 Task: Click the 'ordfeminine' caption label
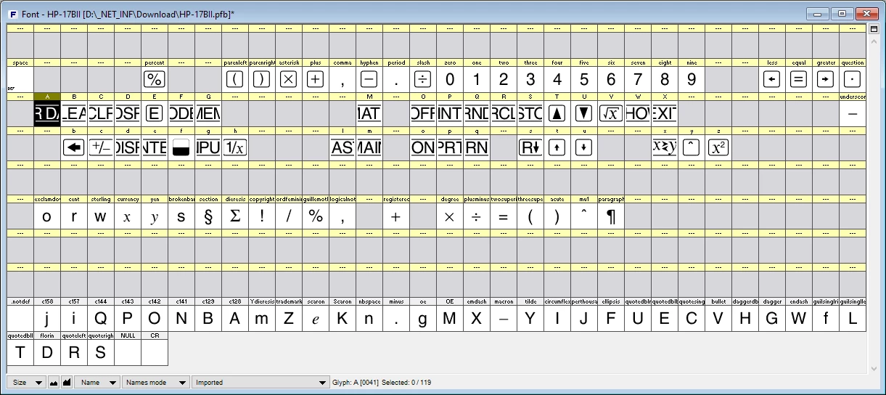point(289,199)
